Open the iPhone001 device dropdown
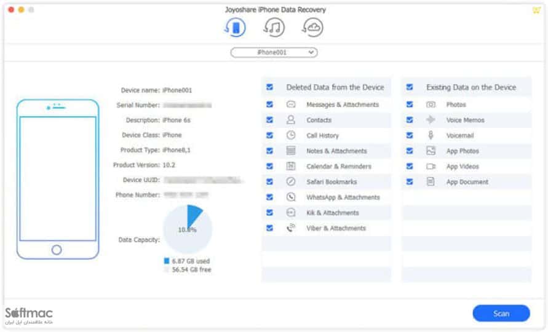 point(274,52)
